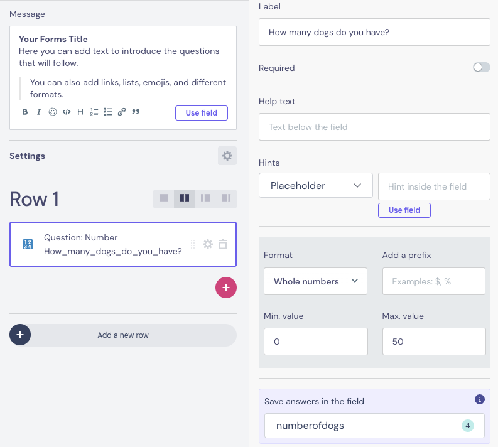The image size is (498, 447).
Task: Choose the two equal columns row layout
Action: pos(185,198)
